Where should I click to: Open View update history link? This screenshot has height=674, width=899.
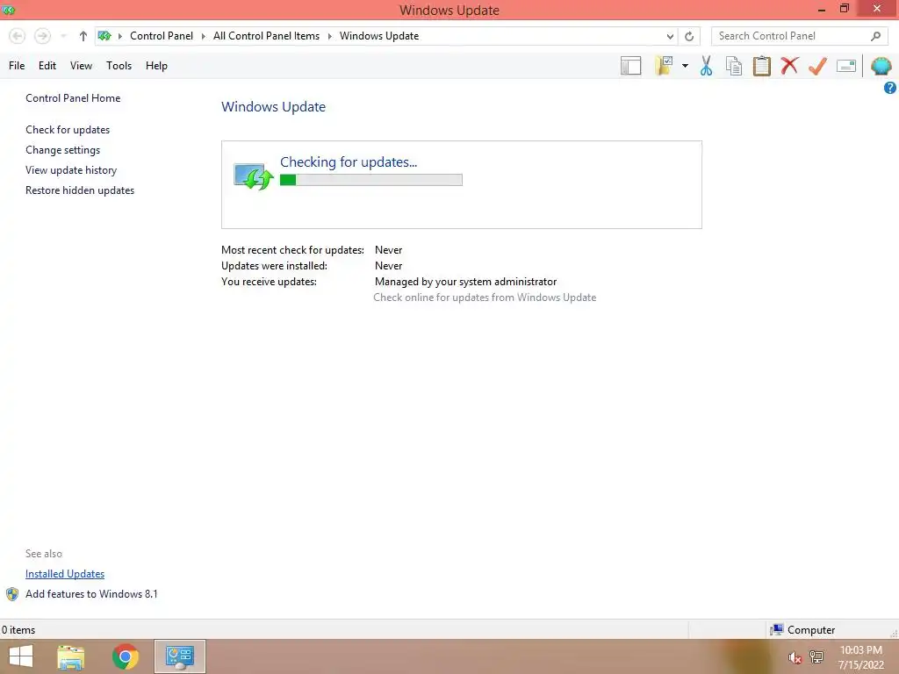click(x=71, y=170)
